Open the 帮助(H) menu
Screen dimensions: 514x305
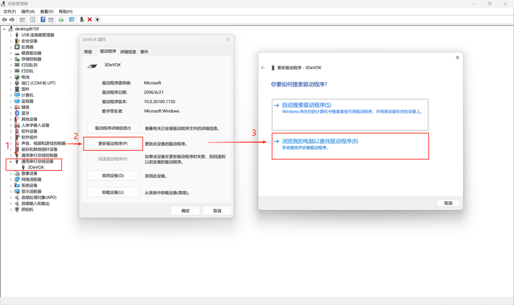[65, 12]
